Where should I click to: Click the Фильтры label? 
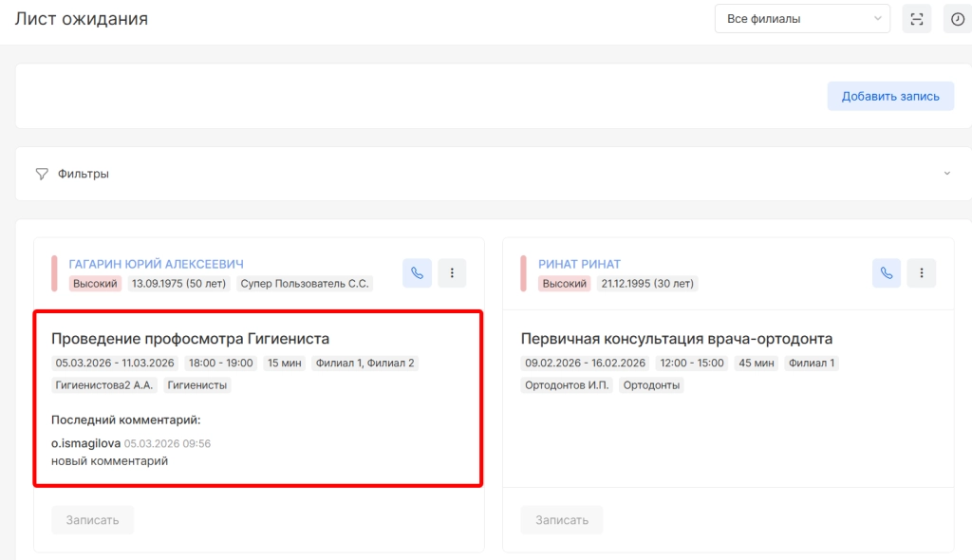click(84, 174)
